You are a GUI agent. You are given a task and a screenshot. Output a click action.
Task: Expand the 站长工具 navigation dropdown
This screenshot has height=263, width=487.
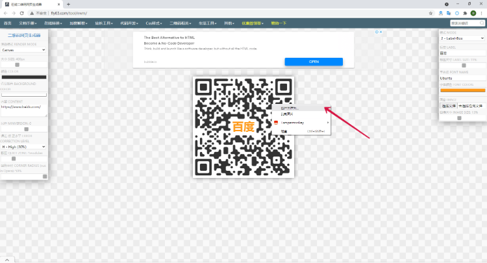pos(104,23)
